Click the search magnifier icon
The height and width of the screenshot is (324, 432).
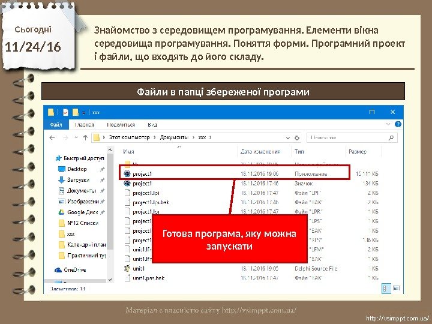[391, 138]
